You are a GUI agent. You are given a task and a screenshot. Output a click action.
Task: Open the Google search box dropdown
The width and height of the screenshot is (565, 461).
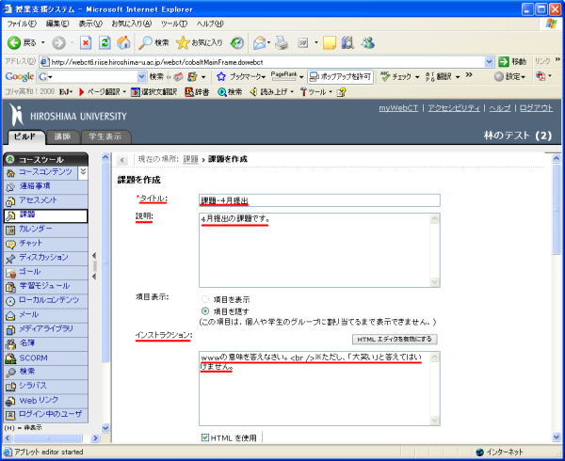141,76
